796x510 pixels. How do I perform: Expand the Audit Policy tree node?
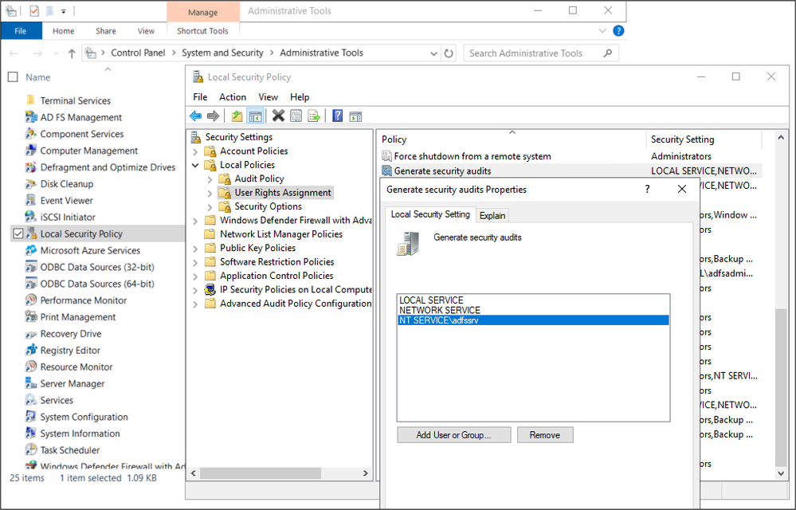click(210, 179)
